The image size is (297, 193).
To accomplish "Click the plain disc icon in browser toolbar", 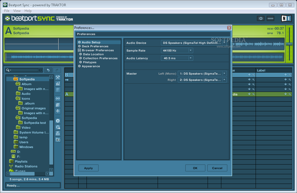I will click(58, 121).
